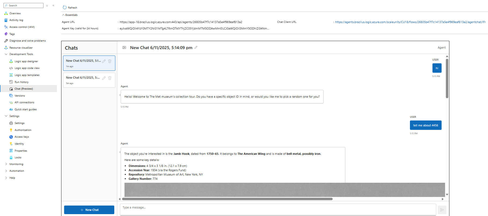
Task: Click the sidebar expand/collapse diamond control
Action: pos(47,5)
